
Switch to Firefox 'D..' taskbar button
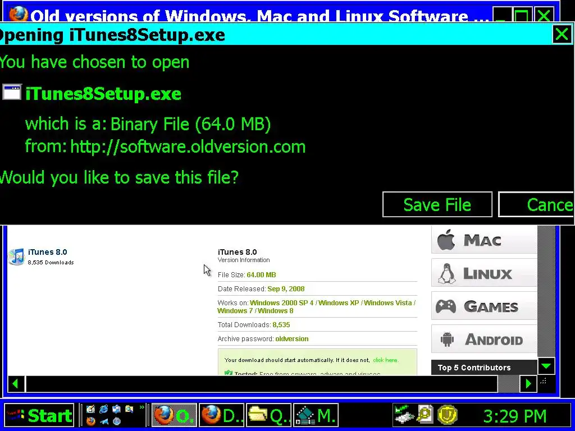point(222,416)
